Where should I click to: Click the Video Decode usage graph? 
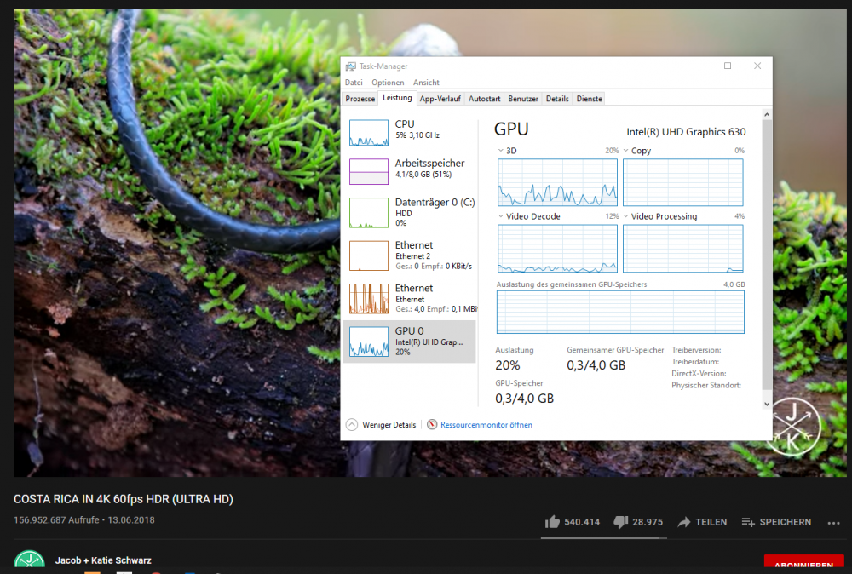[557, 249]
